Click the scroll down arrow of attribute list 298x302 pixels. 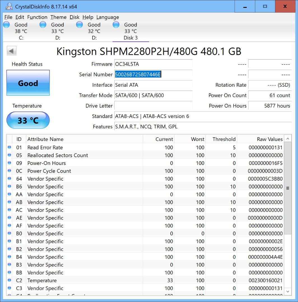click(x=288, y=291)
